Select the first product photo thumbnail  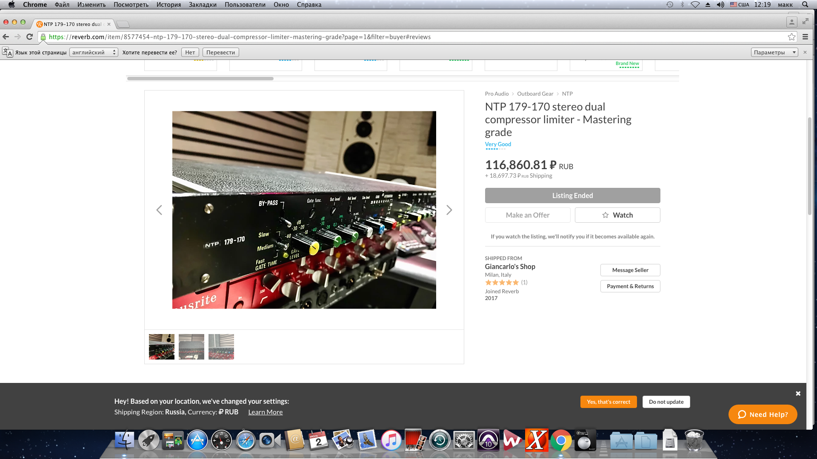[x=162, y=347]
